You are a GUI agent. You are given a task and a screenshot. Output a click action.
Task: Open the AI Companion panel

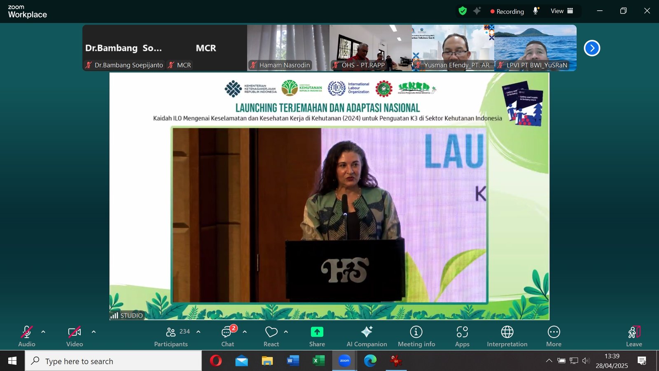click(367, 336)
